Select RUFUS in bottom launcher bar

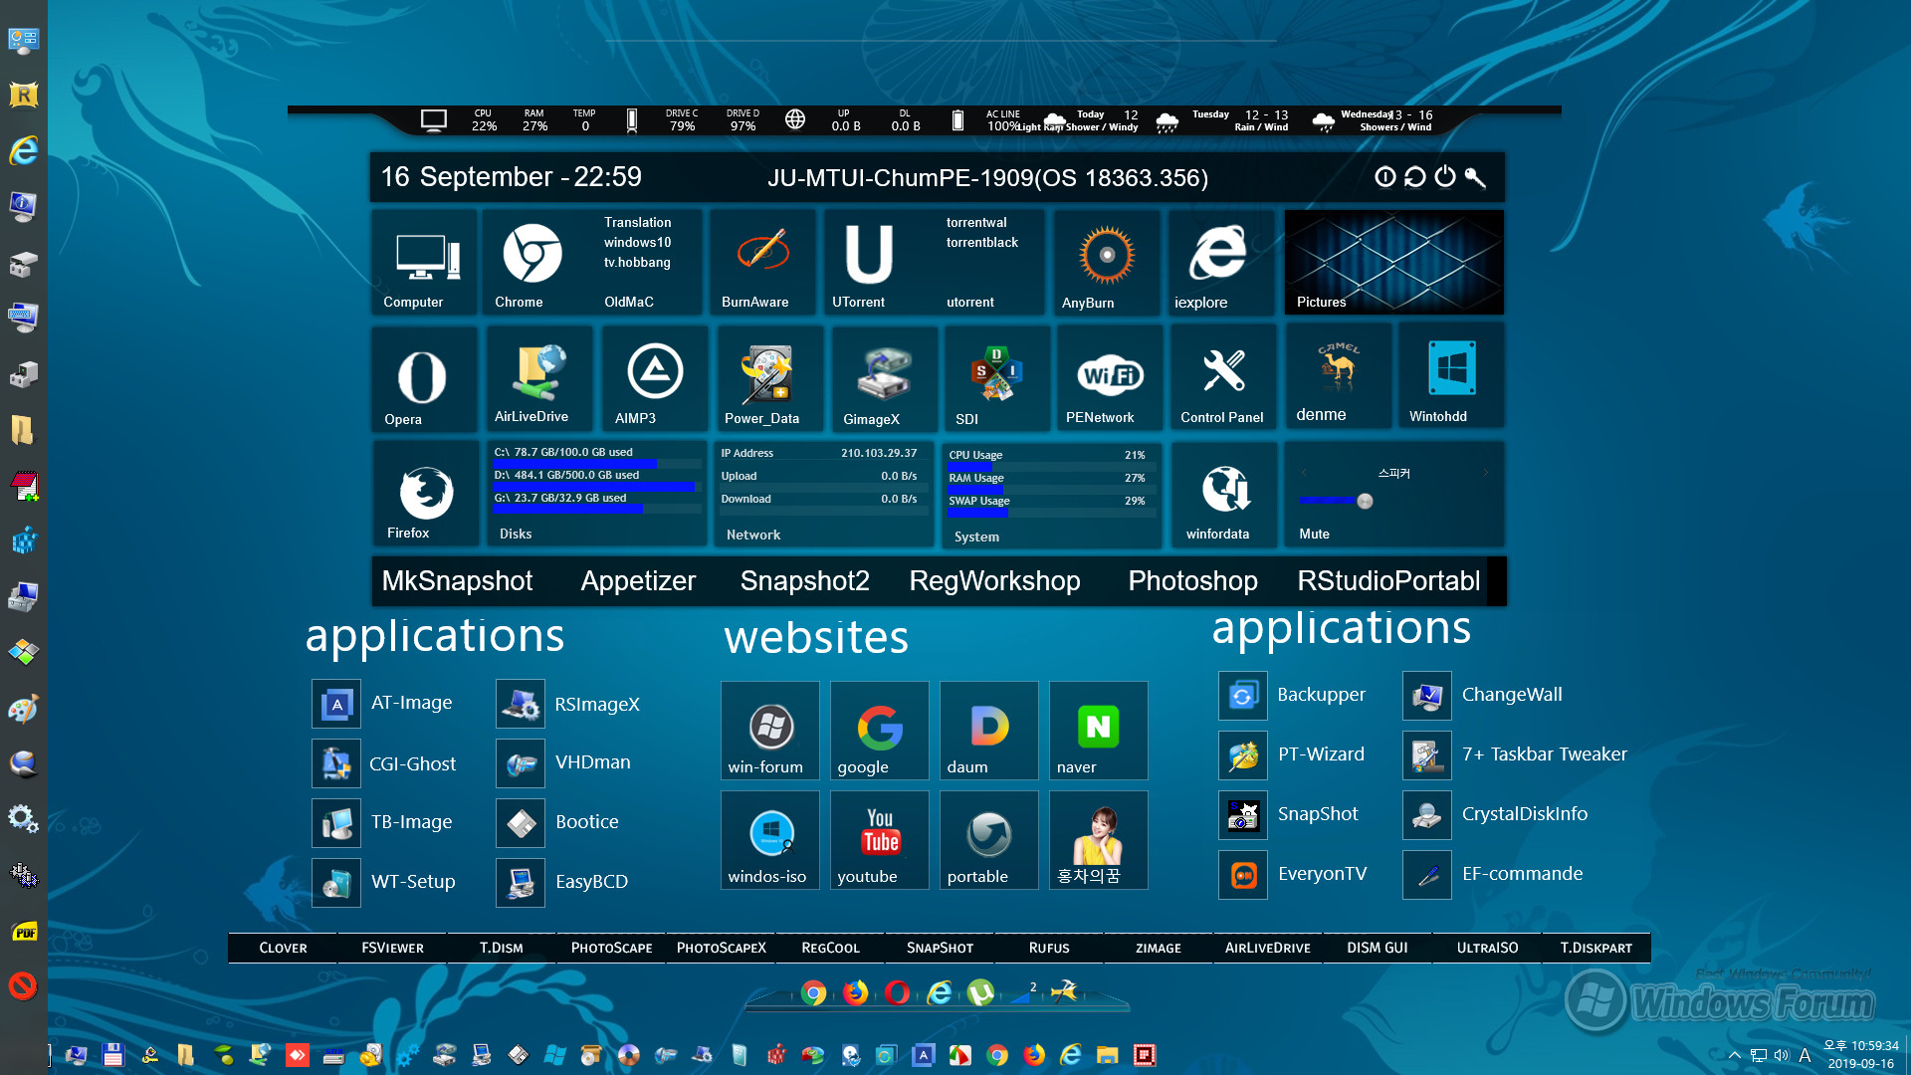pos(1049,949)
